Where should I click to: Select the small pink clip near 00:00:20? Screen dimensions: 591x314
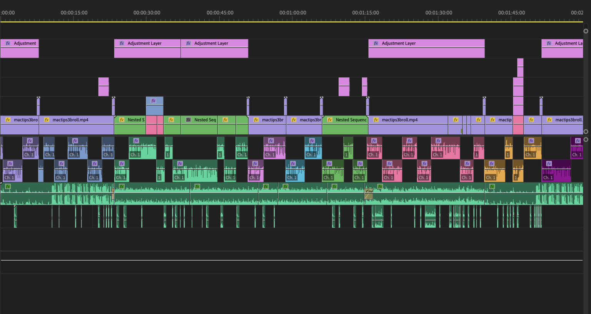(x=104, y=87)
